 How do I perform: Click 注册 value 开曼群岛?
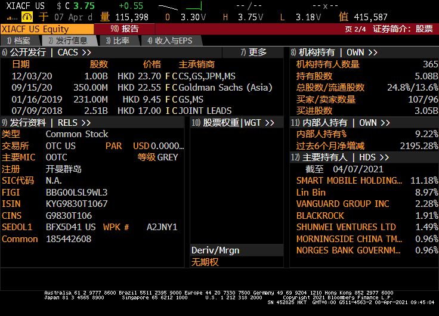(x=64, y=169)
